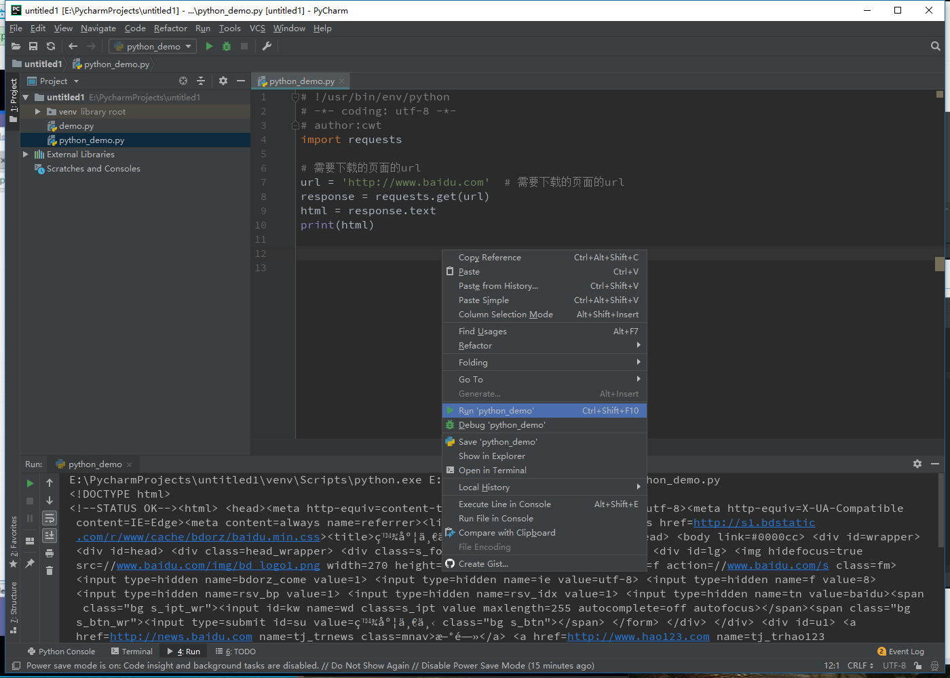Click the Print icon in Run panel

click(50, 553)
